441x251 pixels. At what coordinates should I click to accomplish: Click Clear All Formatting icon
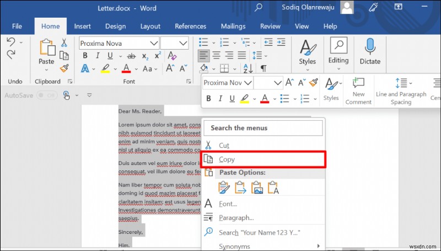click(172, 55)
